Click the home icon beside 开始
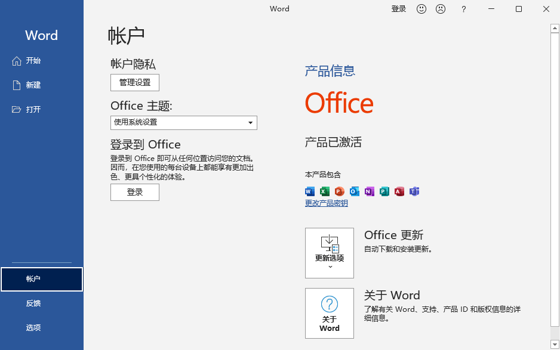Image resolution: width=560 pixels, height=350 pixels. point(17,61)
